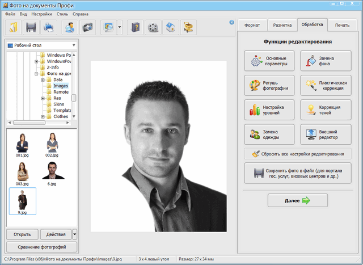Open the Замена фона function
The height and width of the screenshot is (265, 363).
(x=326, y=61)
